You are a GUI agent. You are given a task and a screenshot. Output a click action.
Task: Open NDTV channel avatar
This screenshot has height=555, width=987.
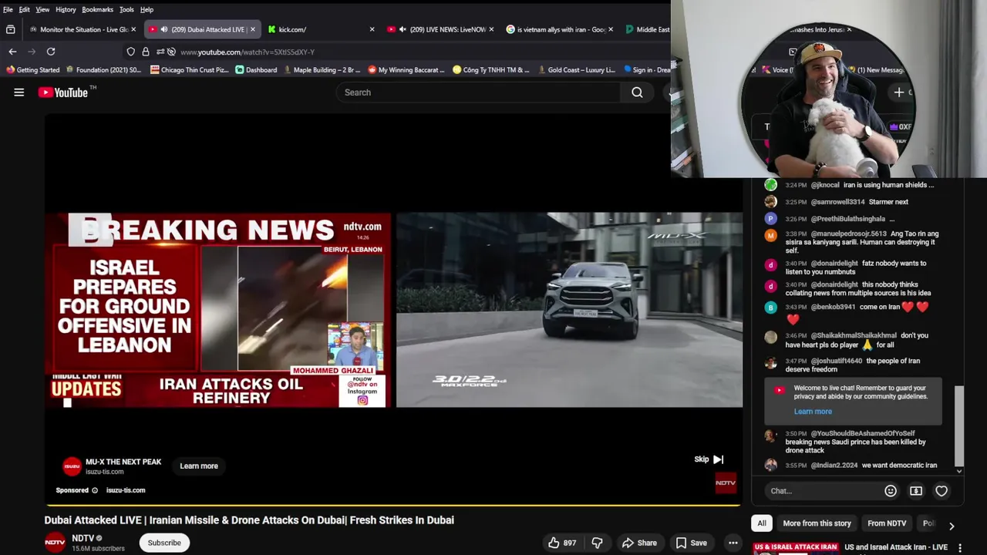pos(55,543)
